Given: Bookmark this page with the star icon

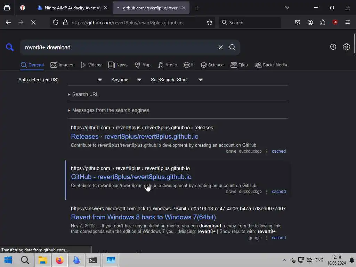Looking at the screenshot, I should tap(210, 22).
